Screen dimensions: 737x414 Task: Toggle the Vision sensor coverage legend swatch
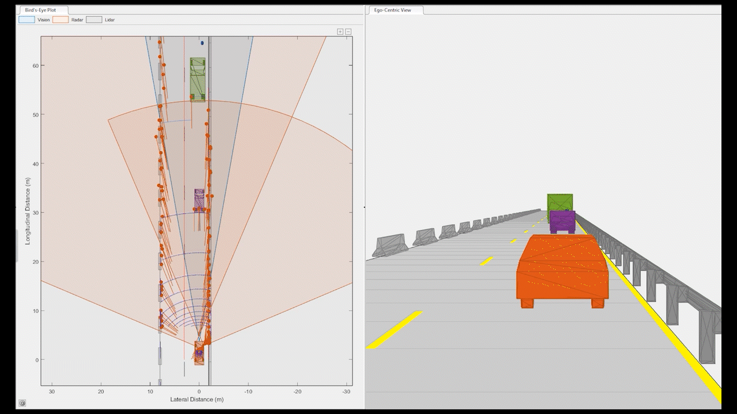click(26, 20)
